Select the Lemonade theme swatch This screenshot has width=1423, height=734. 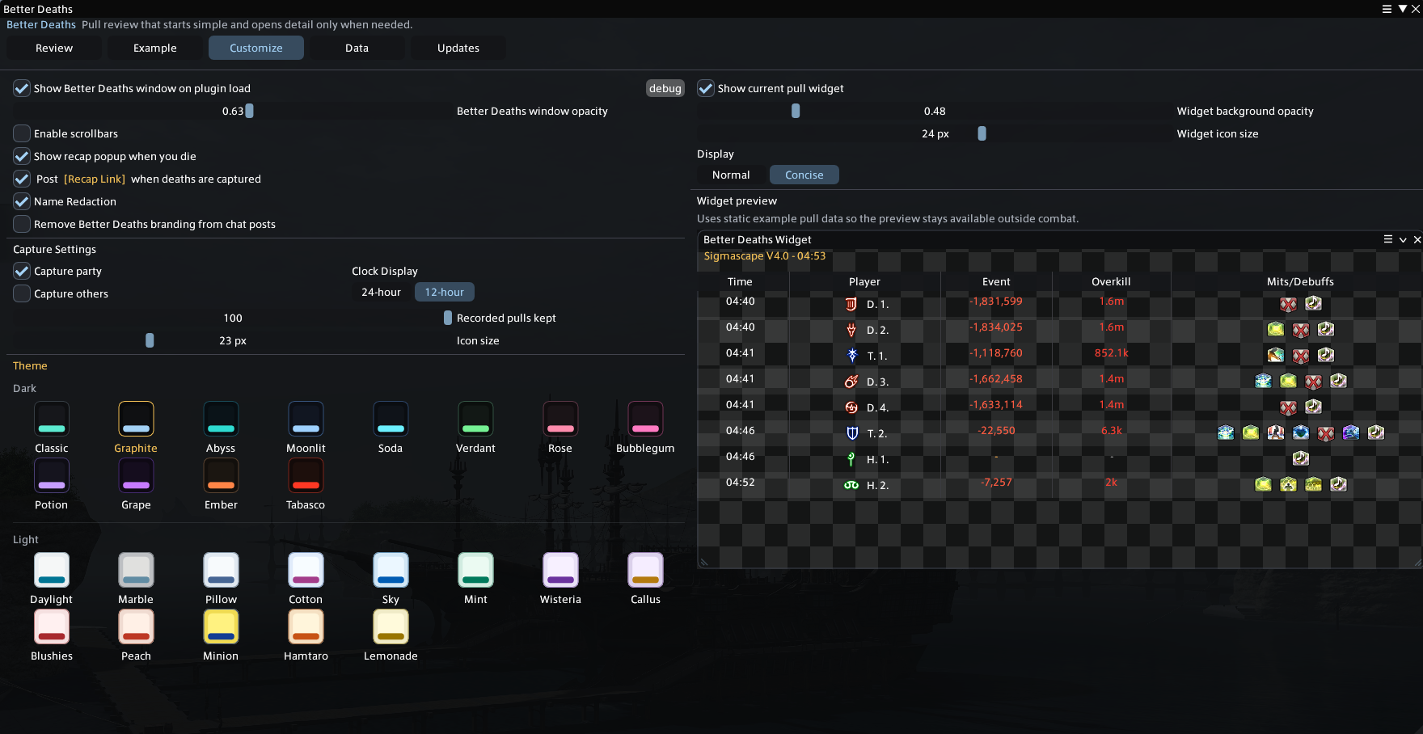coord(391,626)
